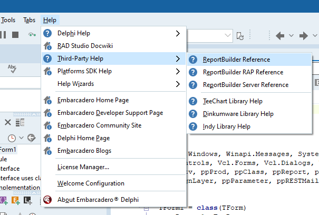This screenshot has height=215, width=319.
Task: Click the Abc spell check icon
Action: [x=12, y=69]
